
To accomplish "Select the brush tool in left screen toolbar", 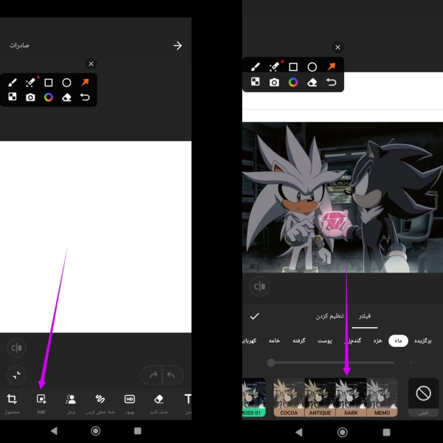I will [13, 83].
